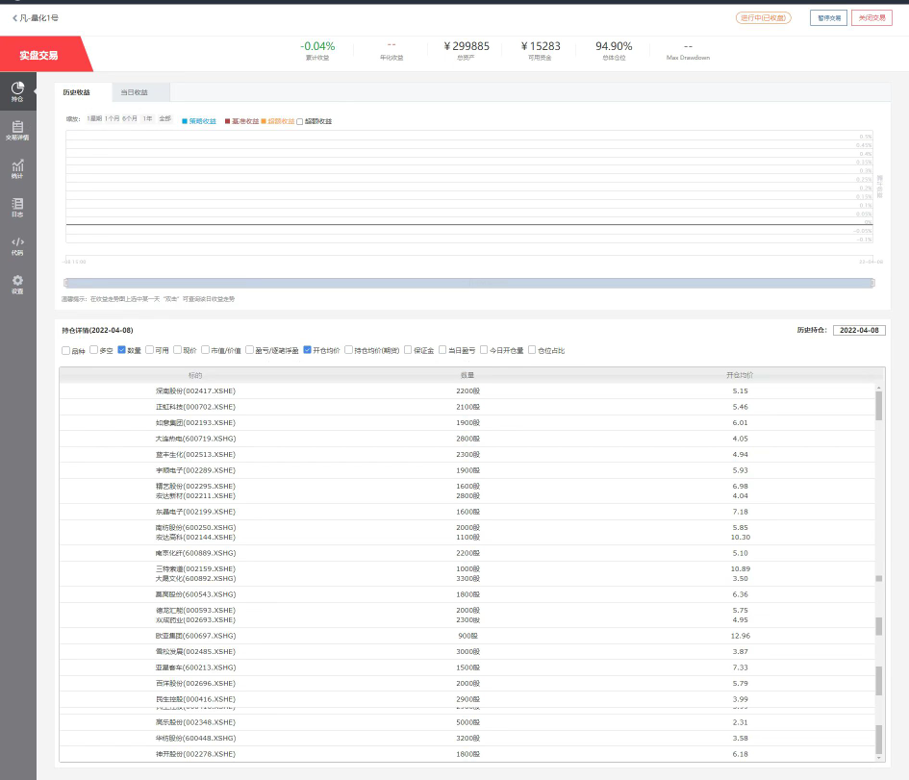This screenshot has height=780, width=909.
Task: Click the red 关闭交易 button
Action: pos(871,17)
